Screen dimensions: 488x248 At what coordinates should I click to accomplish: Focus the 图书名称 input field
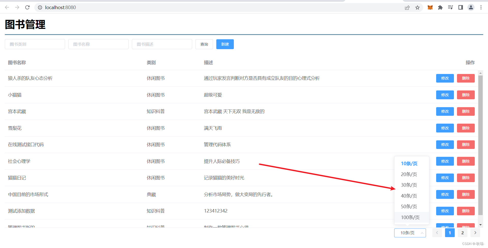click(x=98, y=44)
